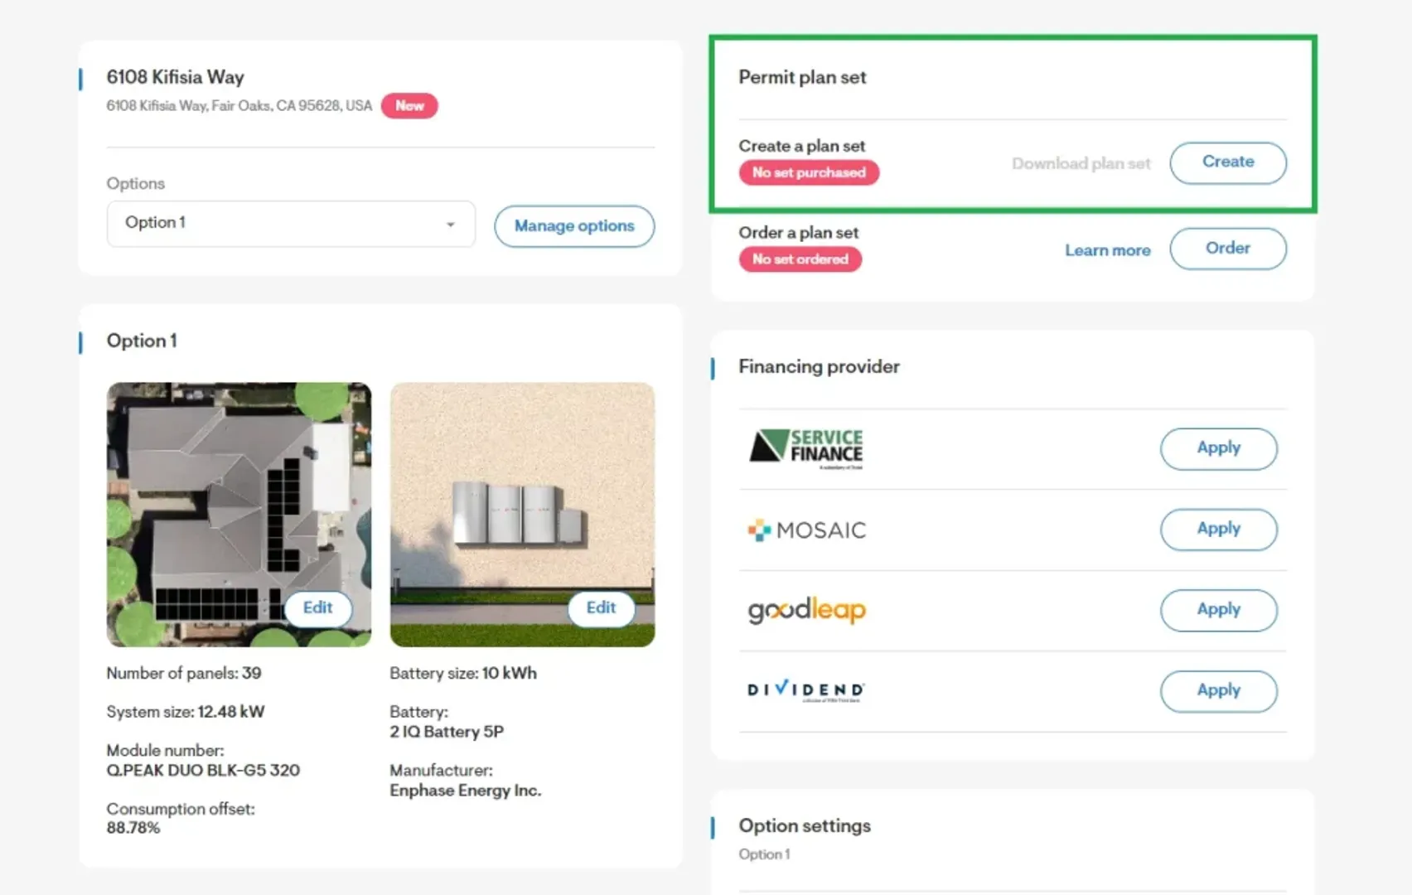The height and width of the screenshot is (895, 1412).
Task: Expand the options selector arrow
Action: (x=450, y=224)
